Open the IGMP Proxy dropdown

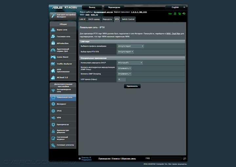pos(125,68)
